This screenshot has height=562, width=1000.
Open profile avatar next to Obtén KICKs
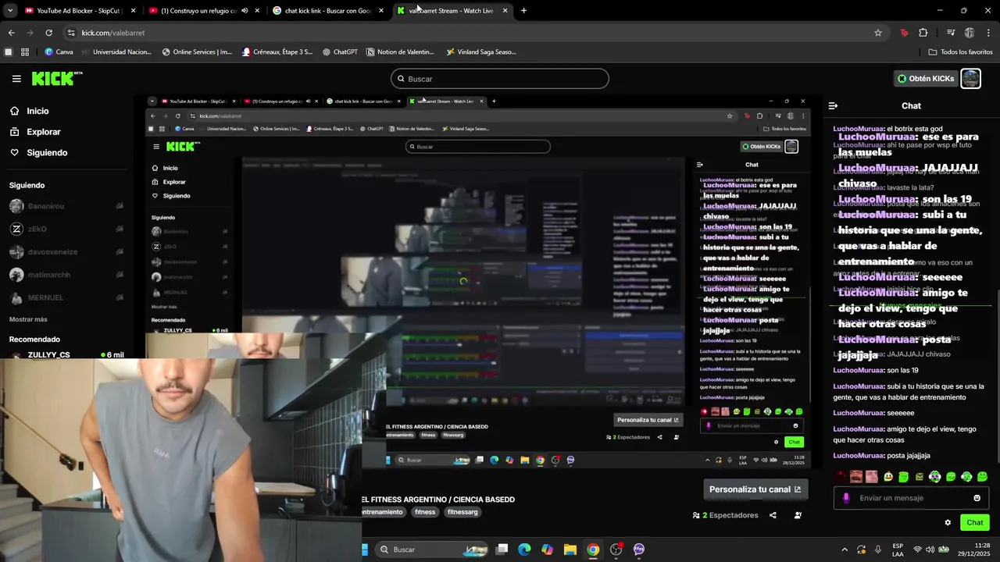tap(970, 79)
